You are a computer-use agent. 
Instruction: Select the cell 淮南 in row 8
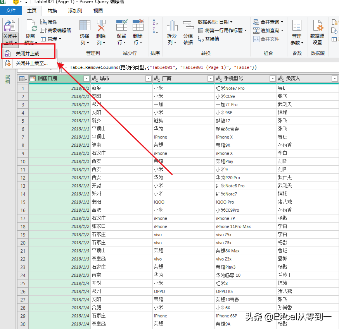[x=121, y=145]
